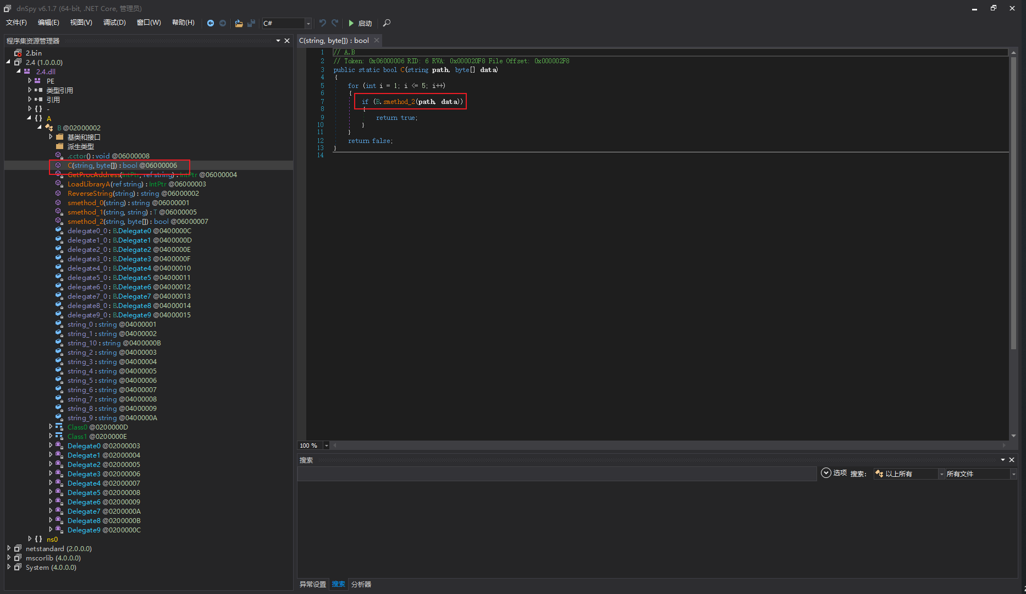Collapse the 2.4.dll module node
The image size is (1026, 594).
click(19, 71)
